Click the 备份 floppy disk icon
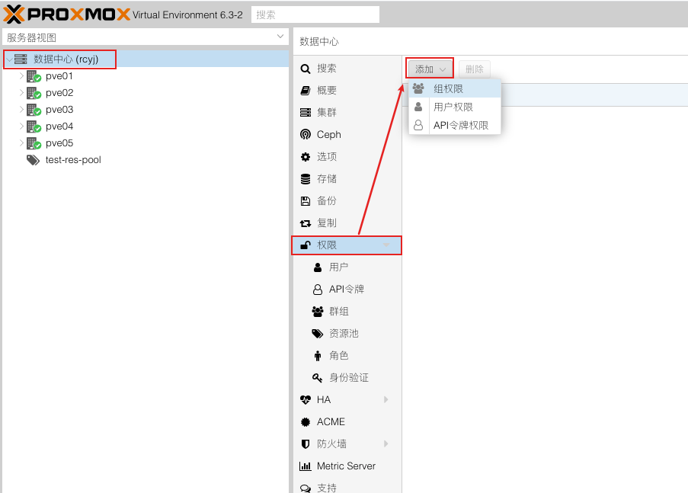This screenshot has width=688, height=493. click(x=306, y=201)
